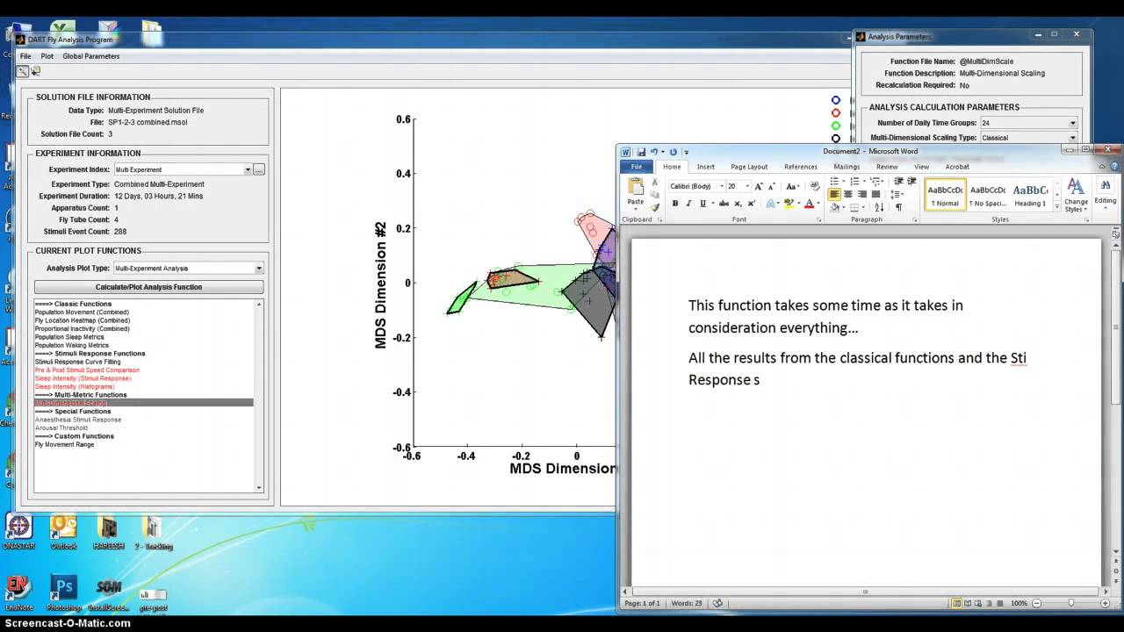The width and height of the screenshot is (1124, 632).
Task: Click the blue circle legend marker in plot
Action: click(836, 101)
